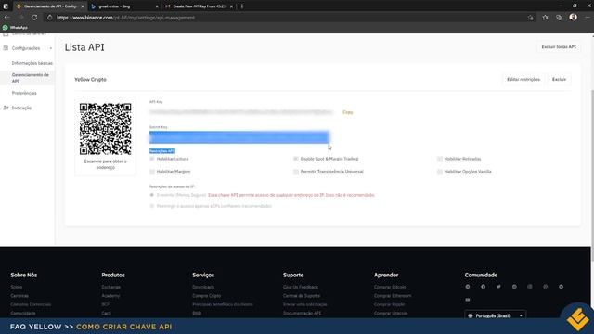The image size is (594, 334).
Task: Click the last community social icon in row
Action: [561, 287]
